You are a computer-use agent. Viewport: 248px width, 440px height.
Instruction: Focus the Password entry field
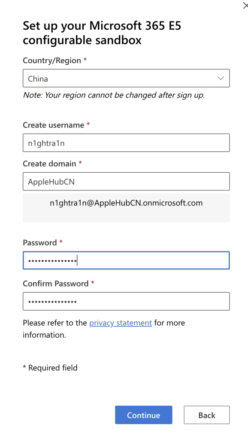(x=126, y=260)
